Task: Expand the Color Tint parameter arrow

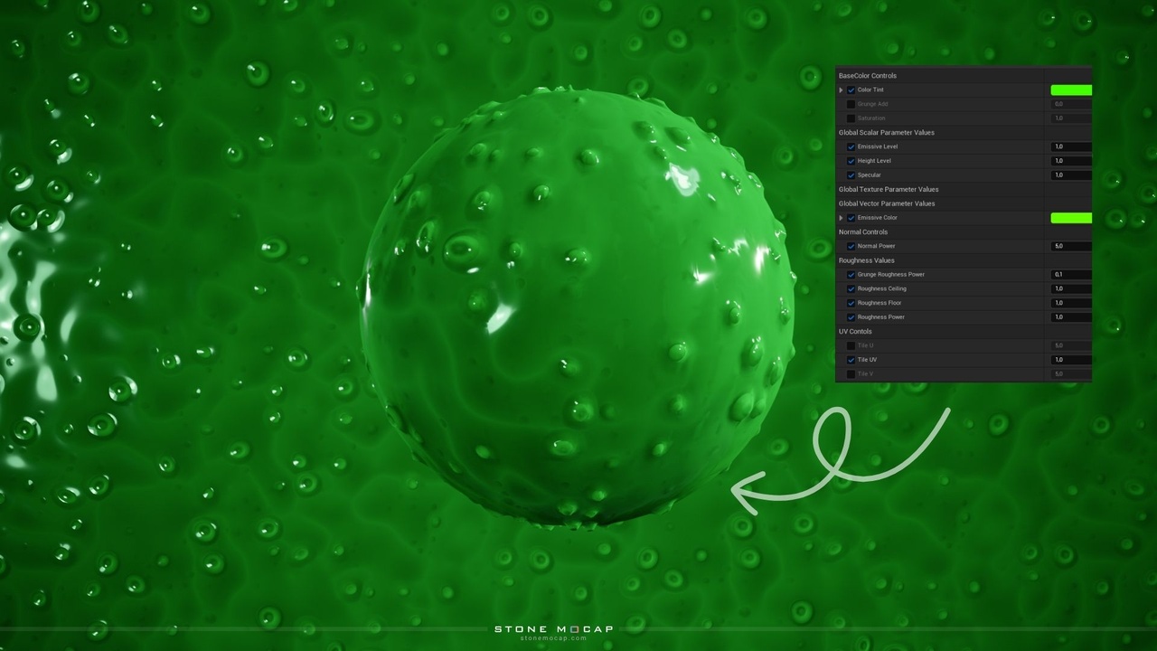Action: (841, 90)
